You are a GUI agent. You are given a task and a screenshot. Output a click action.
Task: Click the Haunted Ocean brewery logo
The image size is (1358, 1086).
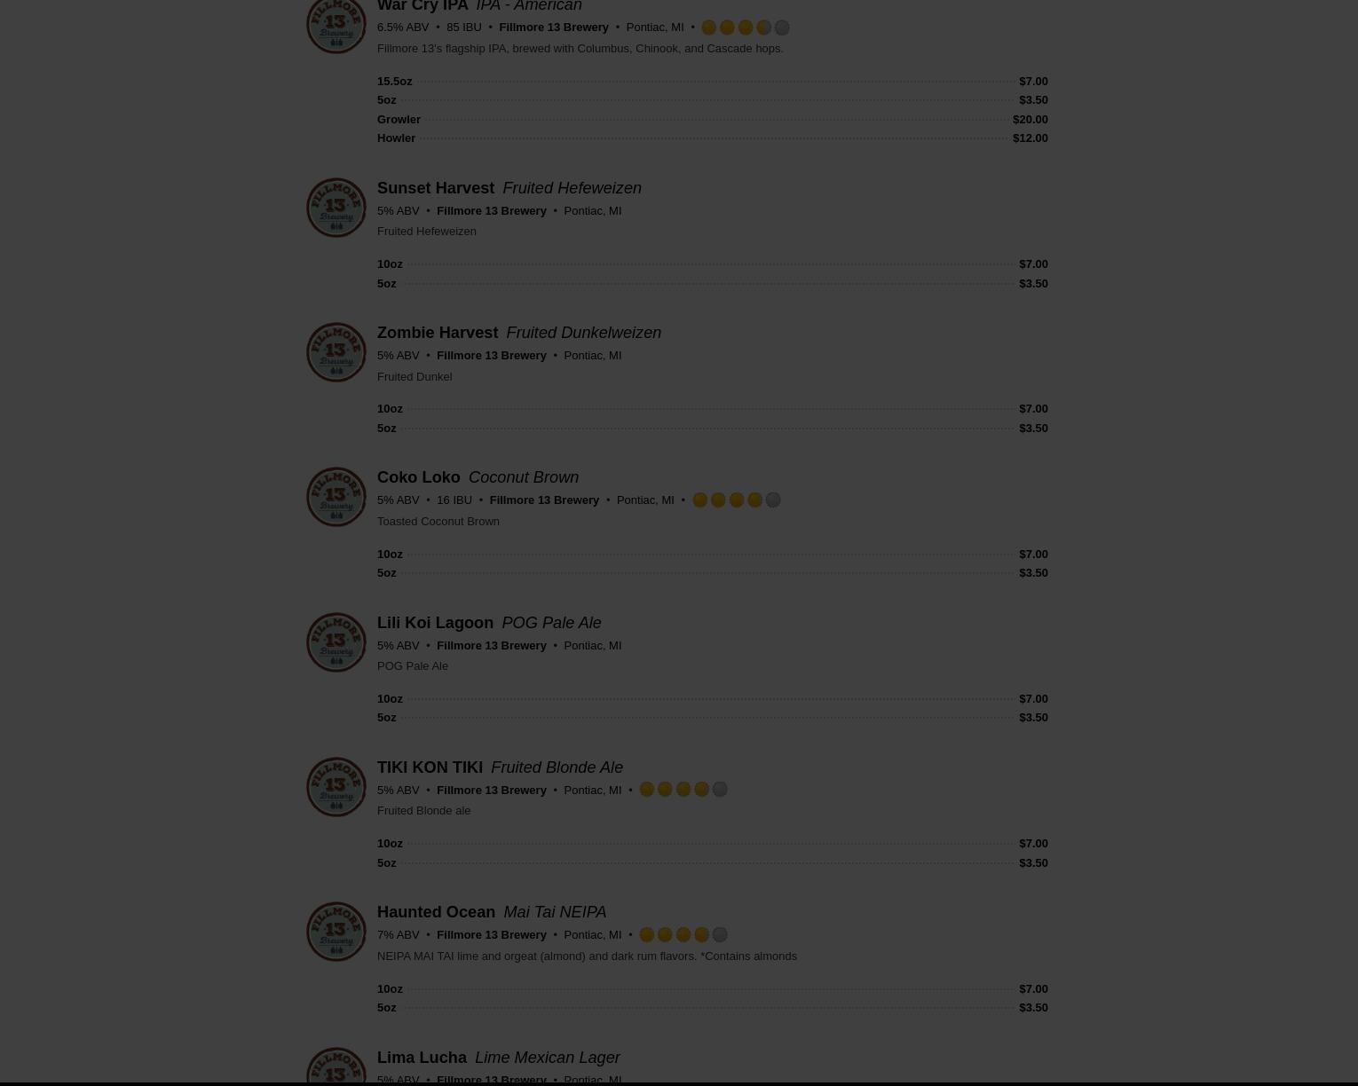pyautogui.click(x=336, y=932)
